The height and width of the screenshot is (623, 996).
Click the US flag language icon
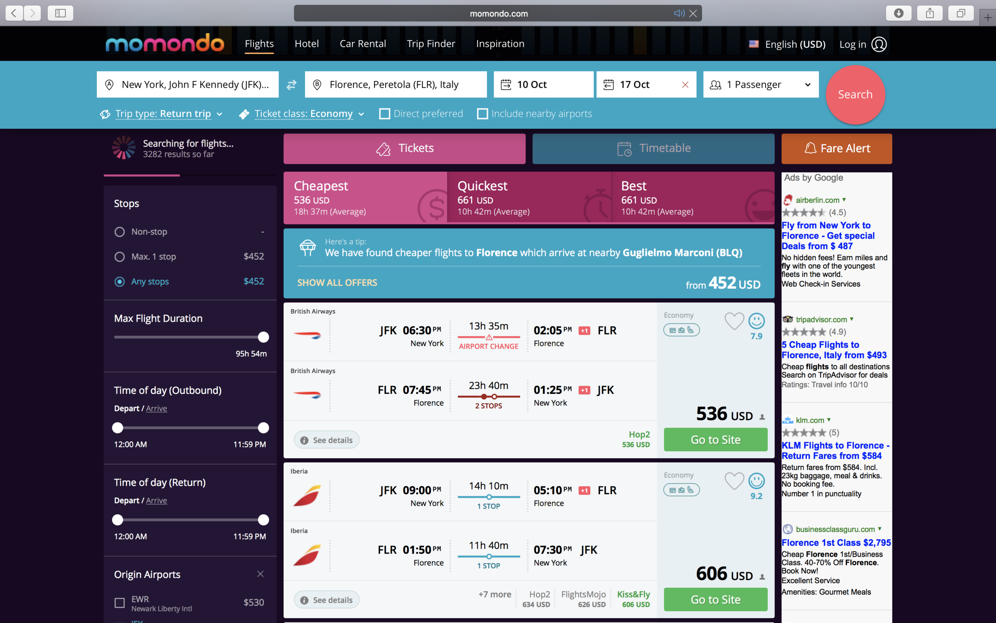pyautogui.click(x=753, y=44)
